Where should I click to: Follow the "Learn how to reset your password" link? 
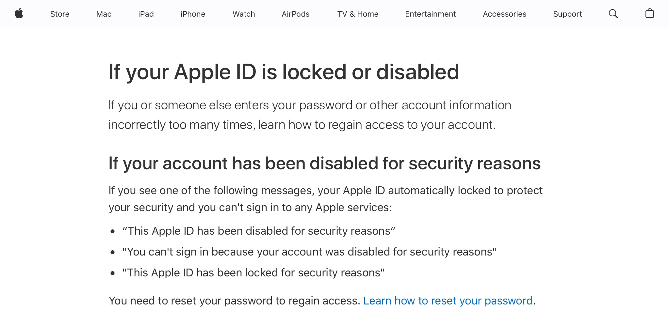[x=448, y=301]
